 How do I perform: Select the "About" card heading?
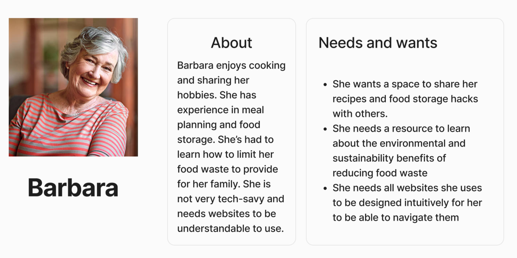[x=231, y=43]
